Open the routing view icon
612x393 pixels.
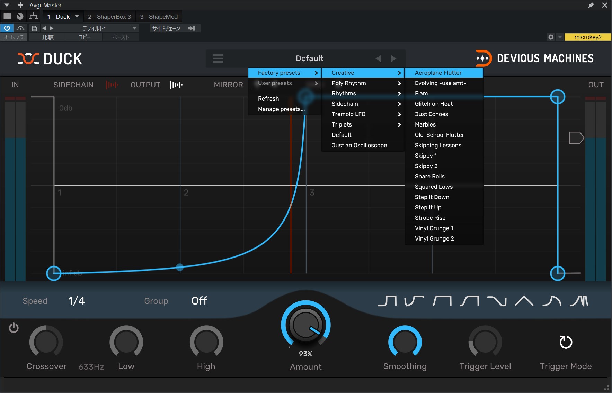[34, 16]
